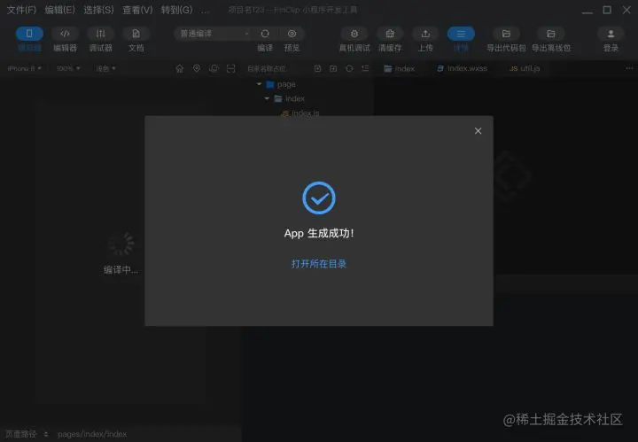Open the 文件(F) menu

21,10
